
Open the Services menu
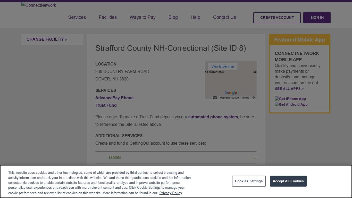[77, 17]
